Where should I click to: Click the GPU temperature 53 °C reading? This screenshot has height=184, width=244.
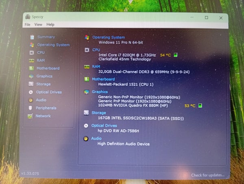coord(190,106)
